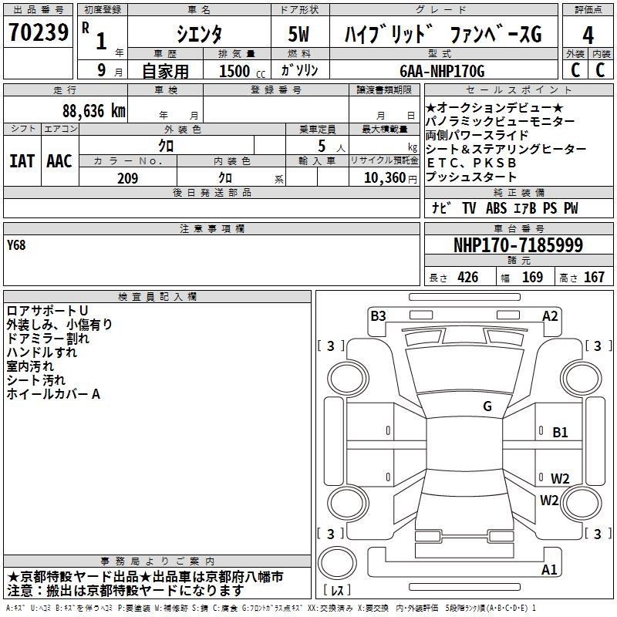
Task: Click the header 事務局よりご案内
Action: point(157,561)
